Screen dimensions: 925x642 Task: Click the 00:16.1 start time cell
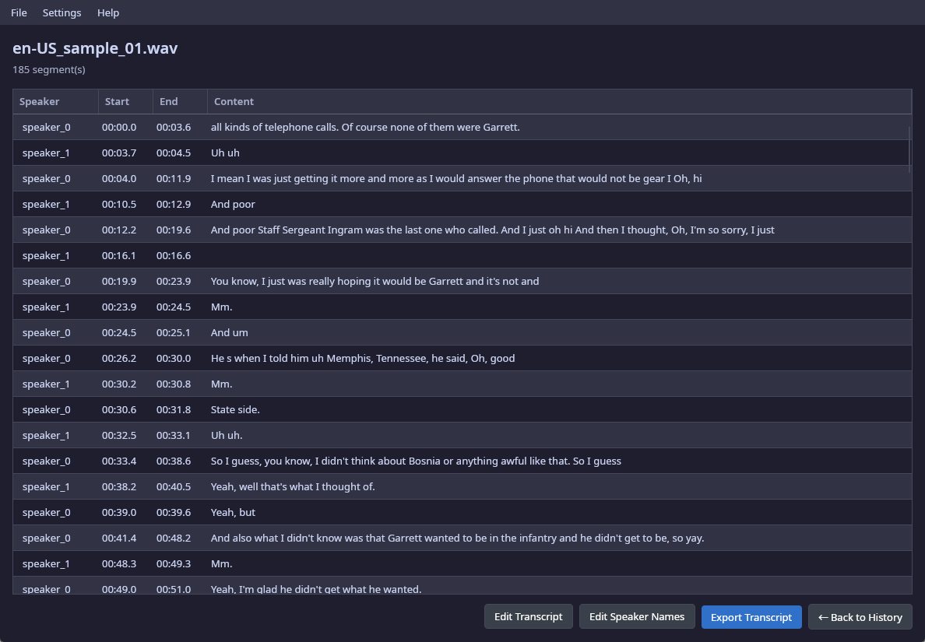click(119, 256)
